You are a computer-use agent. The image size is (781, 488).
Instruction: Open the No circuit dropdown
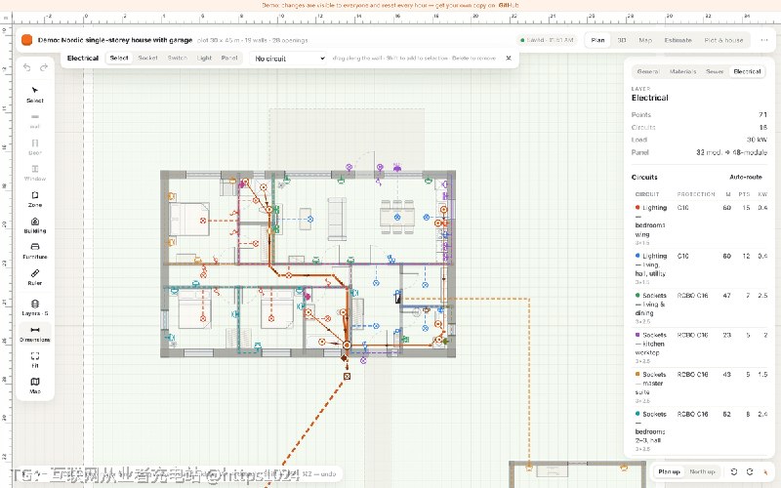[x=288, y=59]
